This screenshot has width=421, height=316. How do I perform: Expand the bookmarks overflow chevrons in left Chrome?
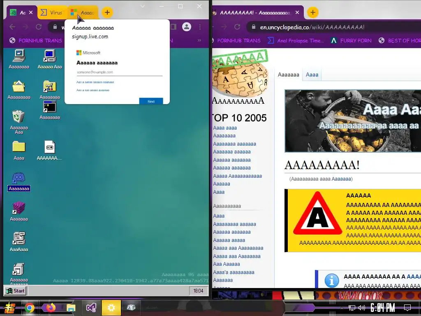pos(199,40)
